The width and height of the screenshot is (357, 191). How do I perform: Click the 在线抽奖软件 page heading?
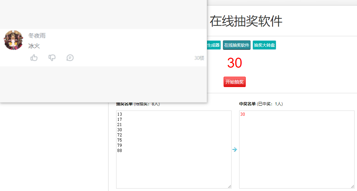[246, 21]
